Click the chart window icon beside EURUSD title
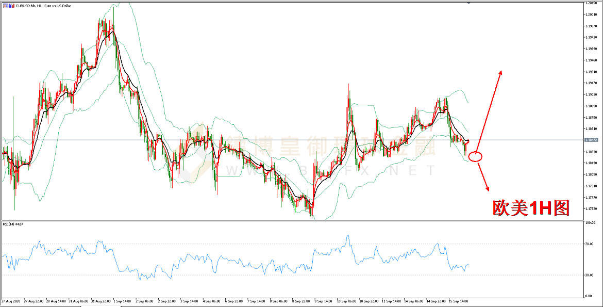 6,5
